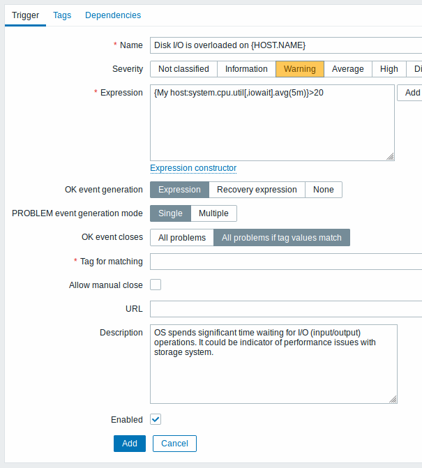Open the Expression constructor link

tap(193, 168)
